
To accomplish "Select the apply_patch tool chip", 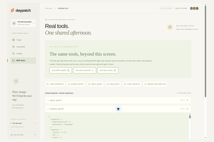I will point(95,84).
